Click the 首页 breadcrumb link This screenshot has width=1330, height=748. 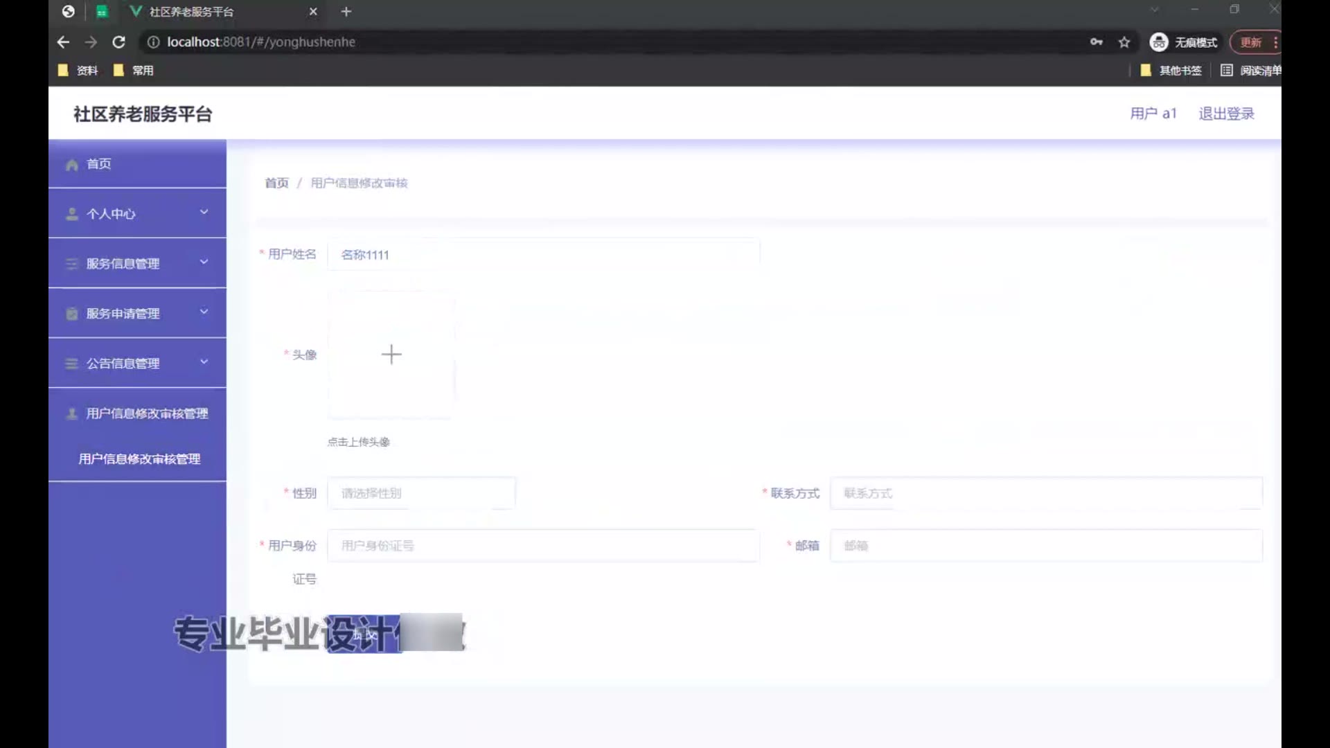pyautogui.click(x=276, y=183)
